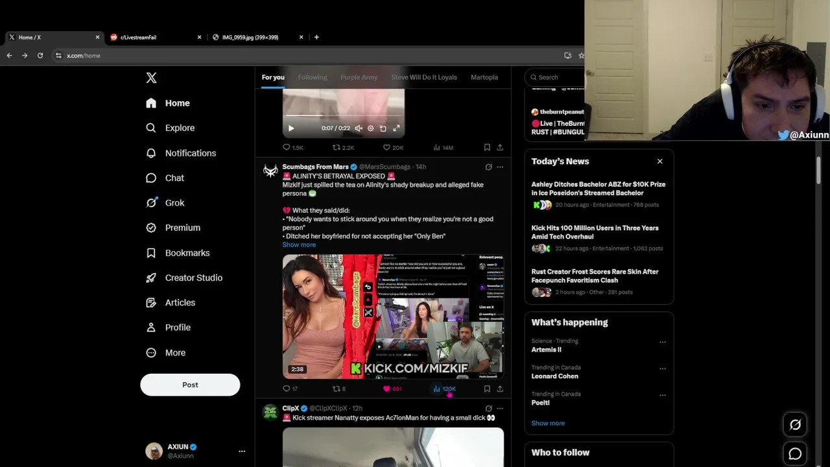Share the Scumbags From Mars post
This screenshot has width=830, height=467.
tap(500, 389)
